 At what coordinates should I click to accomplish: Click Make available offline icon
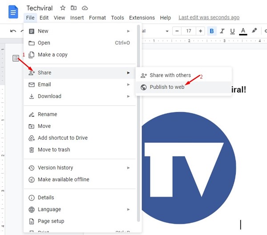(32, 180)
